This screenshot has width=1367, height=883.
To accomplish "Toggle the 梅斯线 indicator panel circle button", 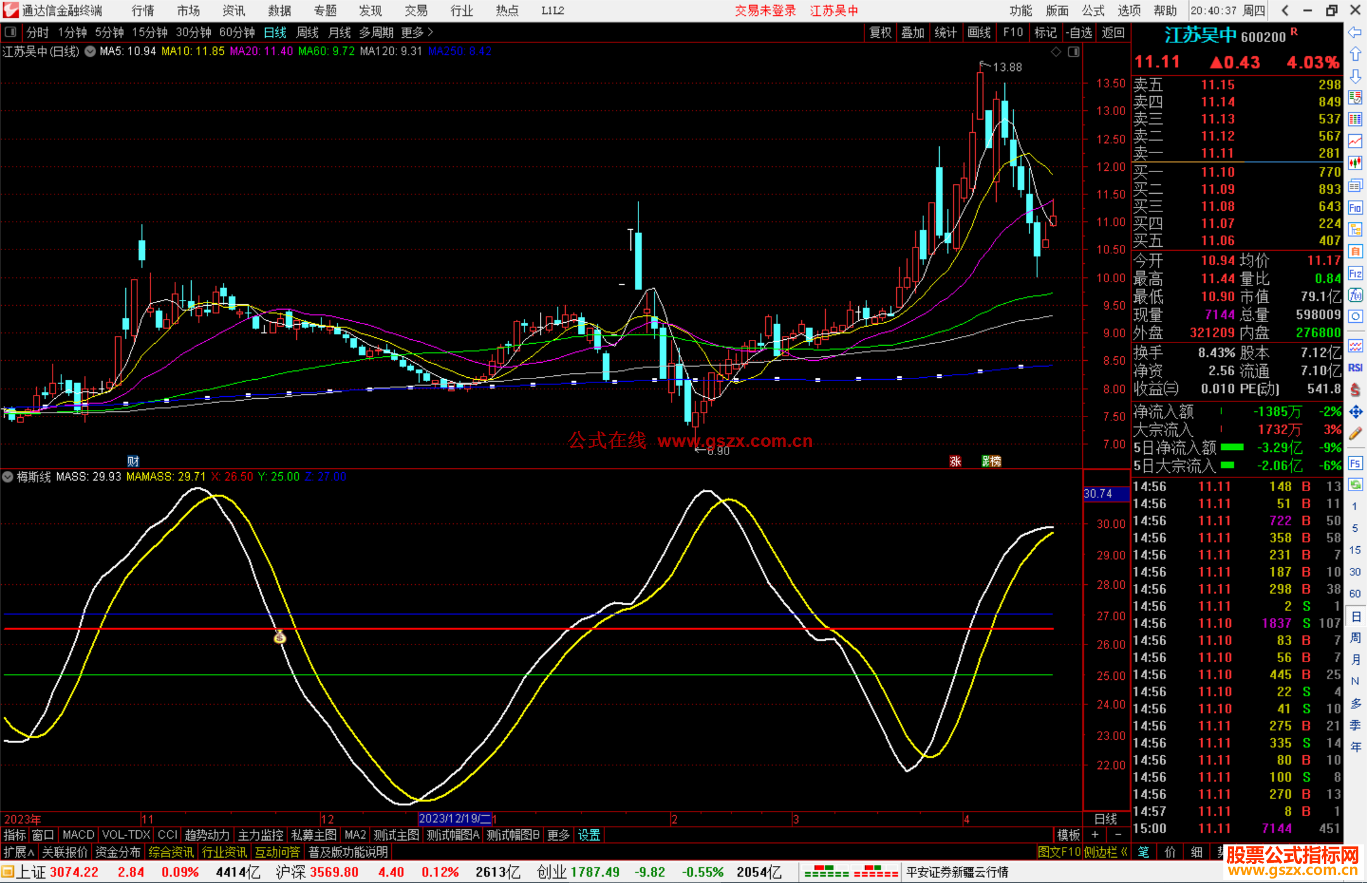I will pos(8,477).
